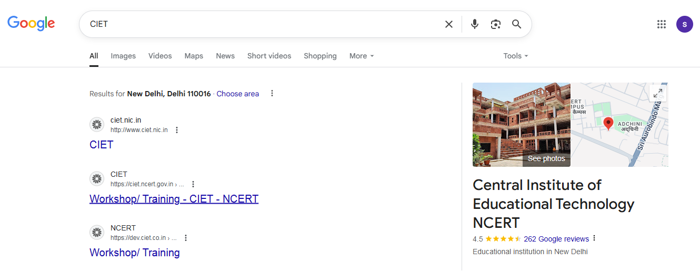The width and height of the screenshot is (700, 271).
Task: Switch to the Maps tab
Action: coord(194,56)
